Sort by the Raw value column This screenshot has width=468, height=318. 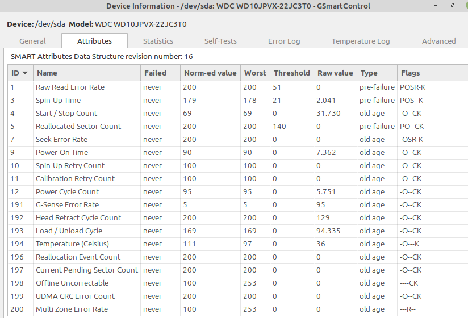(x=335, y=73)
